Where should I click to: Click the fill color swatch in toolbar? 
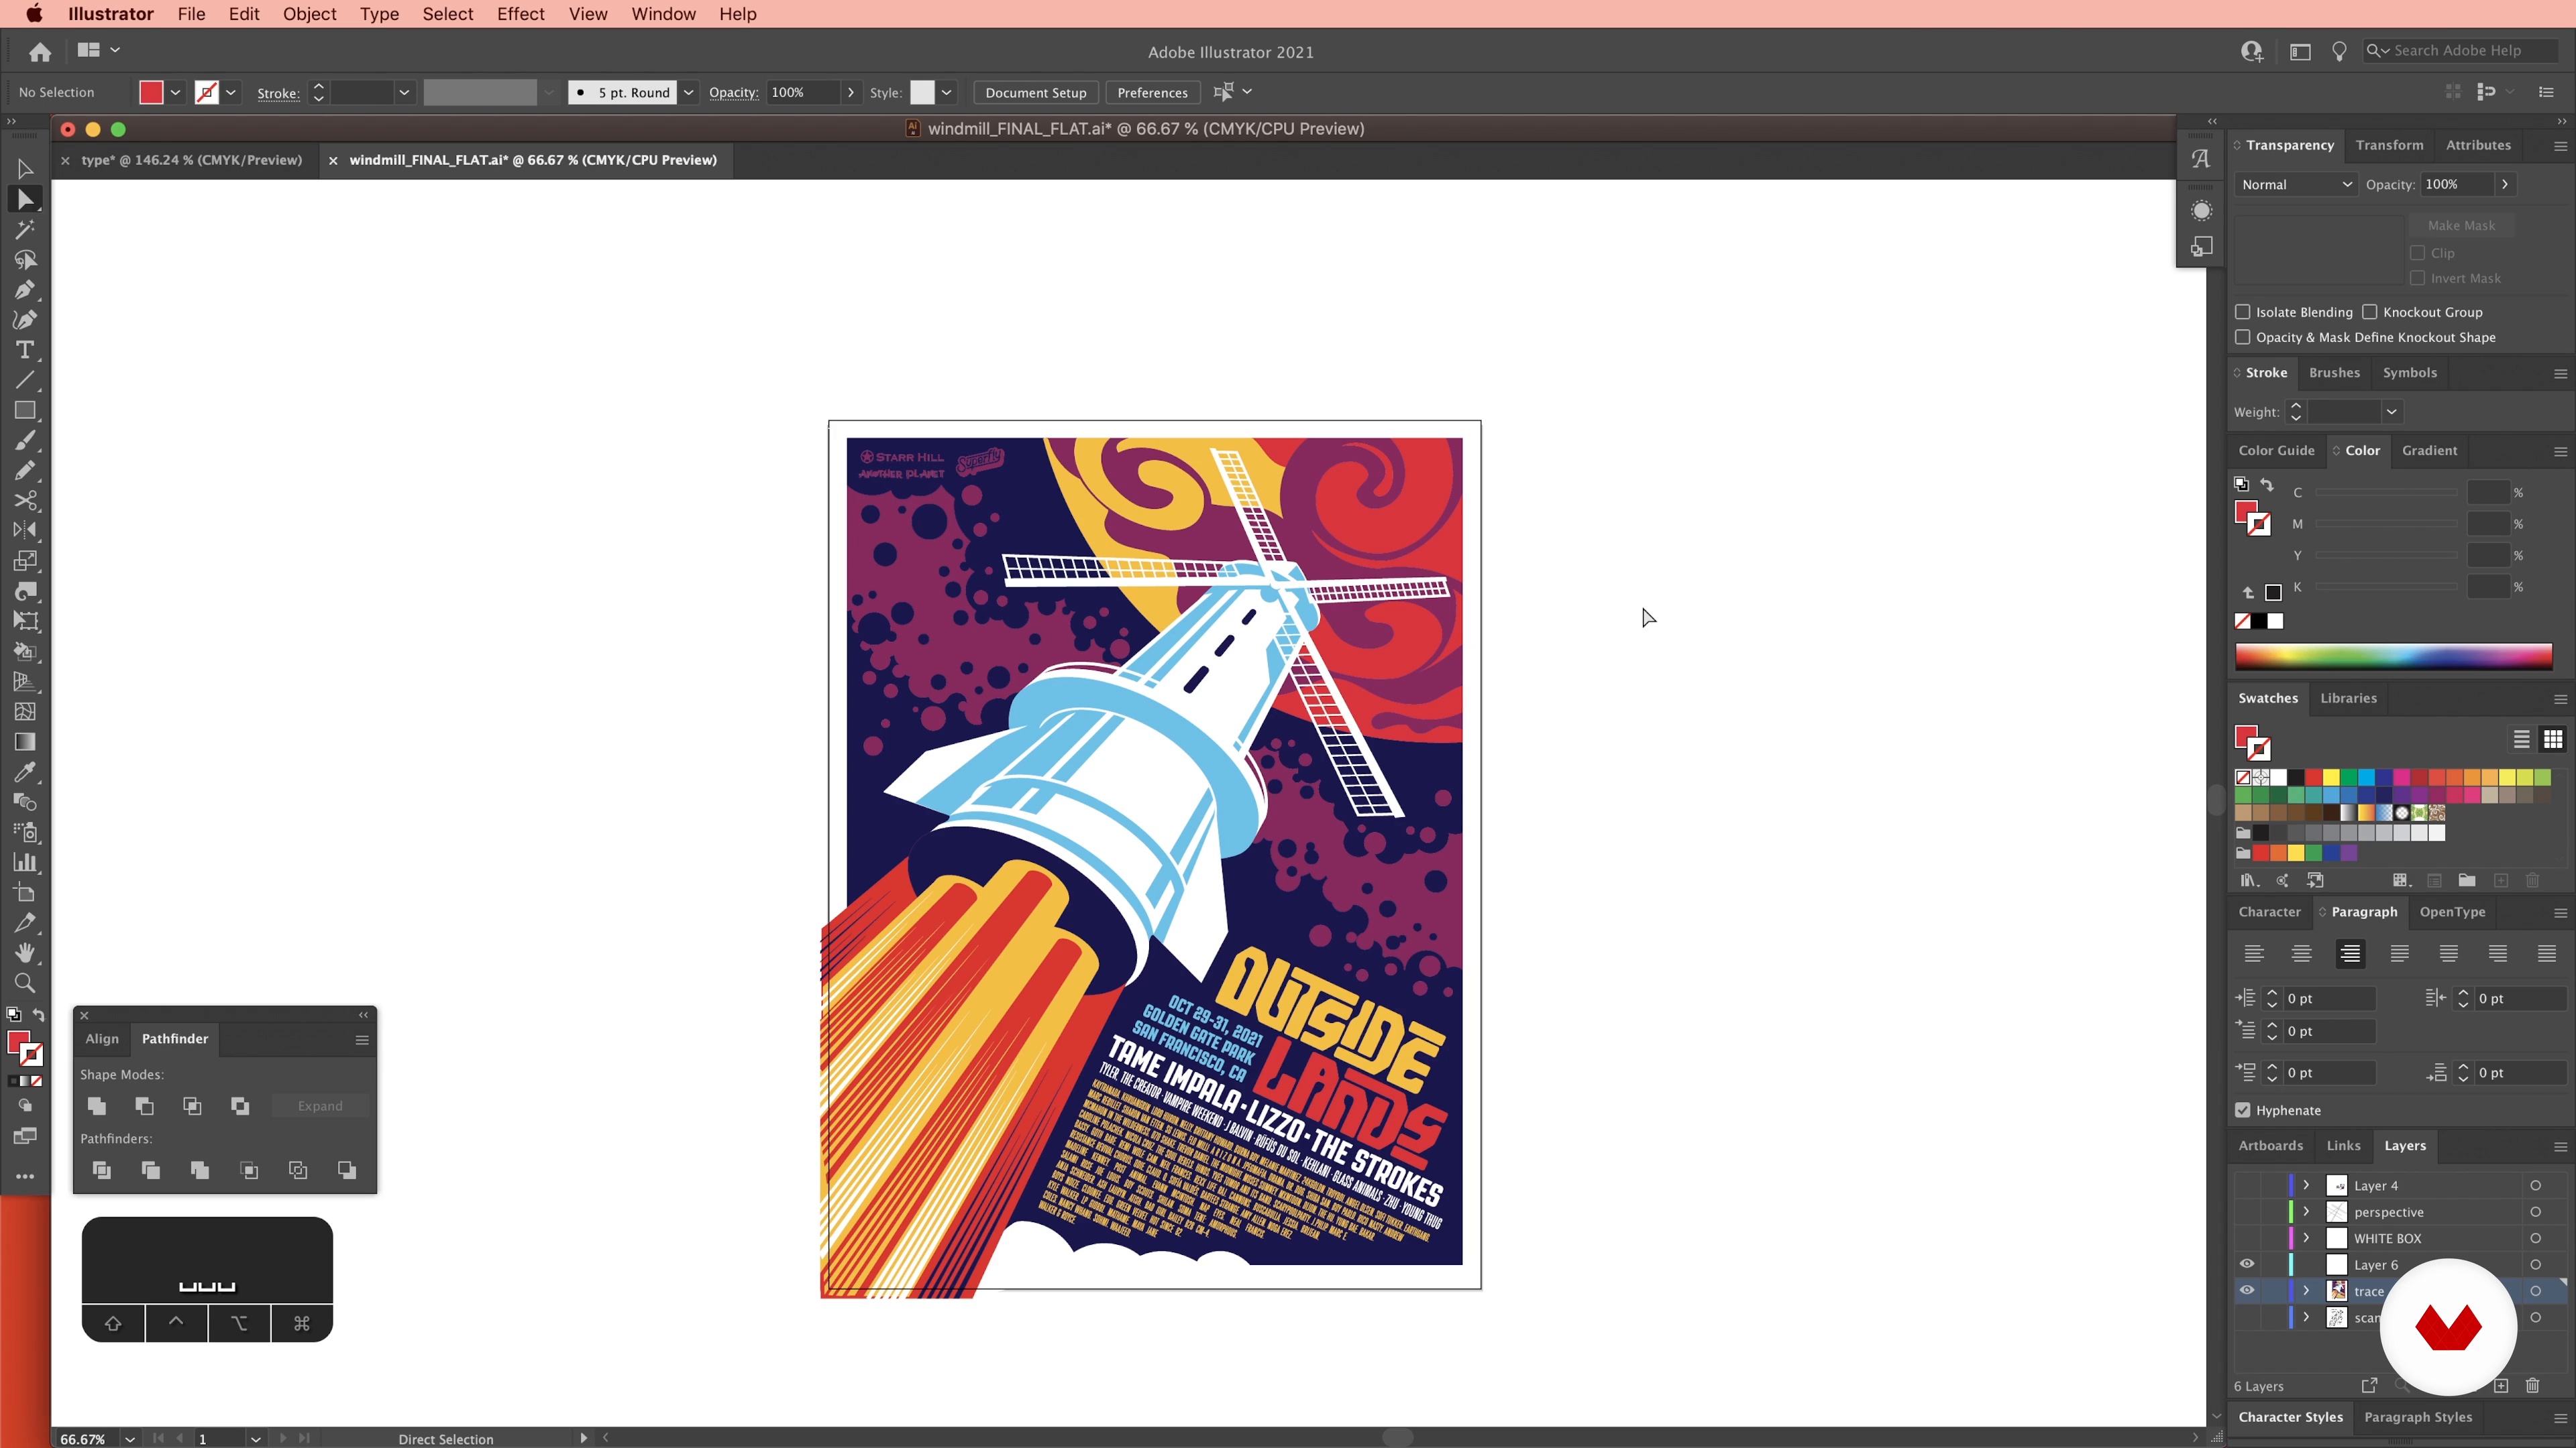point(18,1042)
